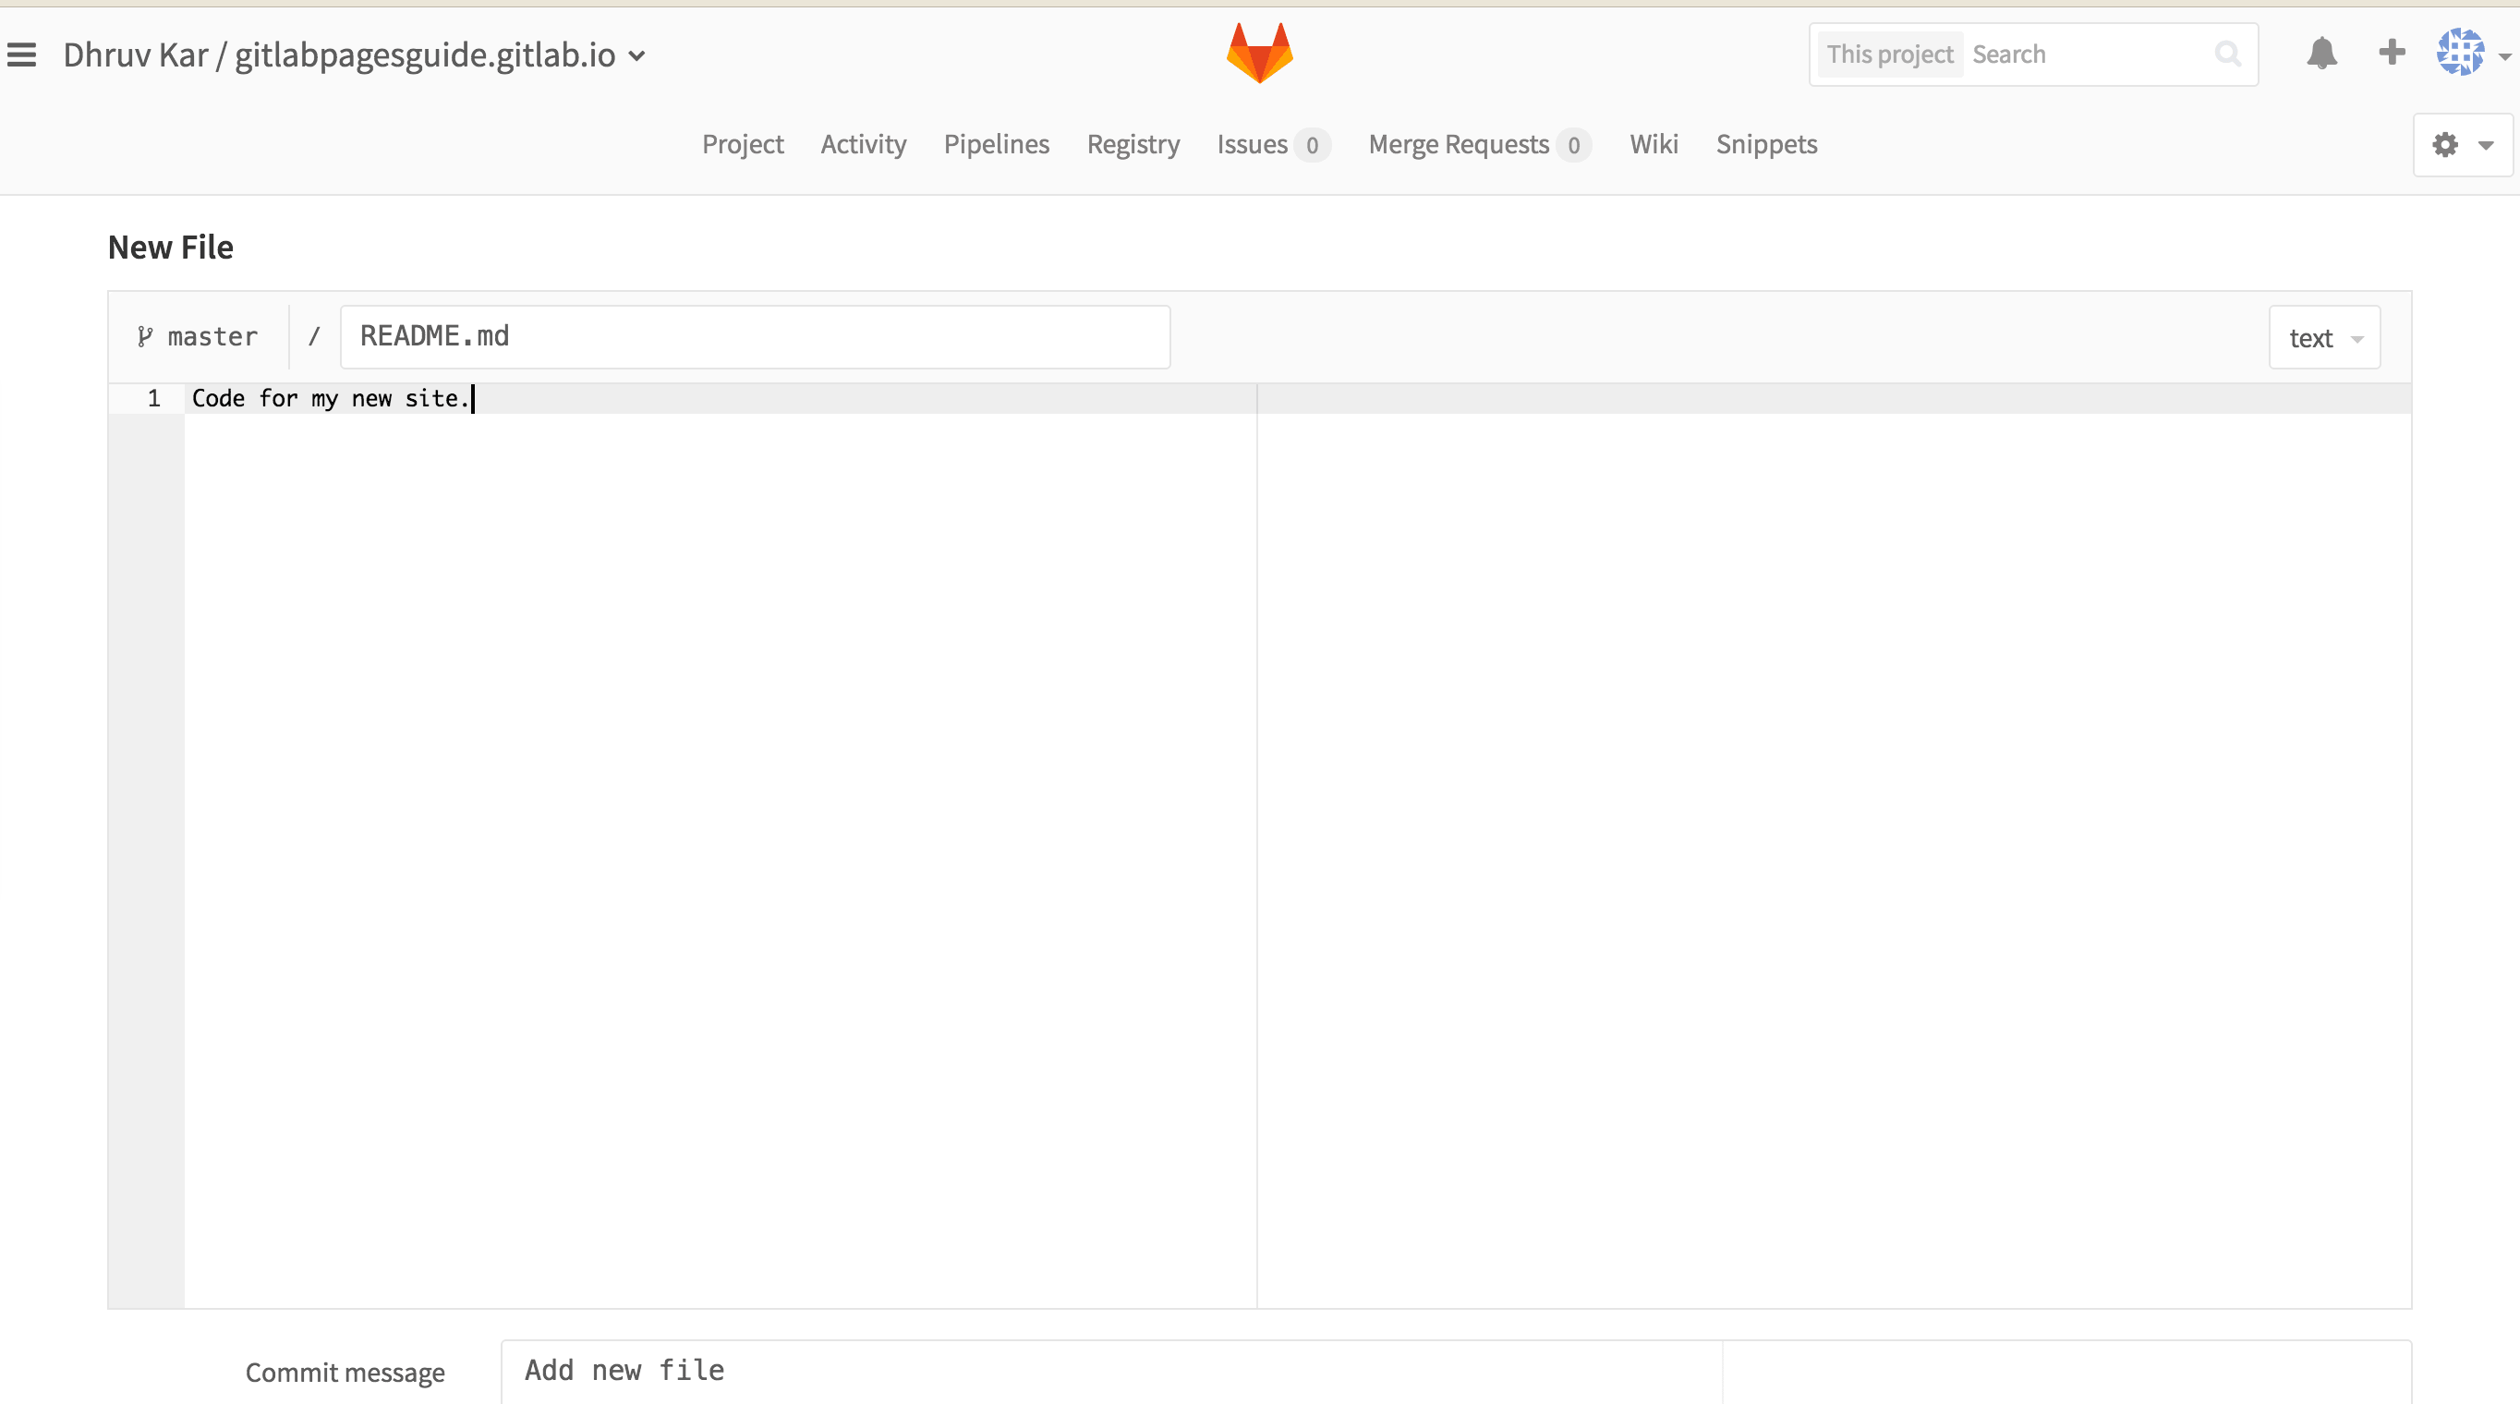The height and width of the screenshot is (1404, 2520).
Task: Click the notifications bell icon
Action: click(2321, 54)
